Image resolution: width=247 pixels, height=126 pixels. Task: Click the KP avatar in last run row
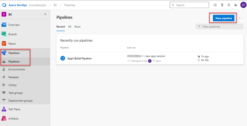point(150,61)
